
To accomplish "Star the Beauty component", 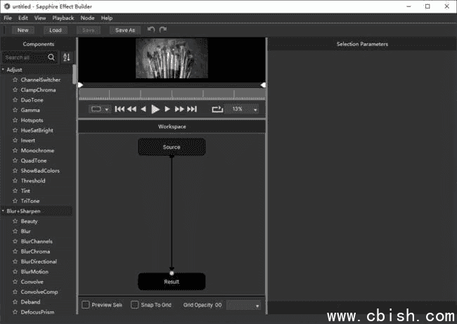I will (15, 221).
